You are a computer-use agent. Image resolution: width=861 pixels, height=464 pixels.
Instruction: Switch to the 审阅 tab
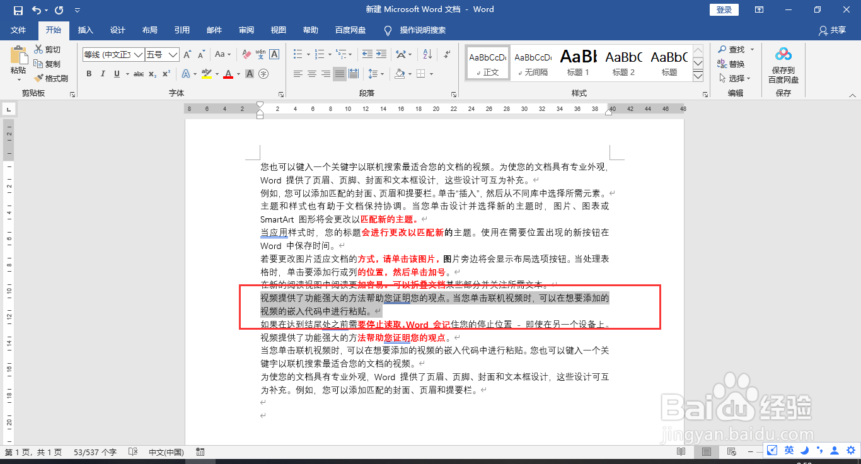point(246,30)
